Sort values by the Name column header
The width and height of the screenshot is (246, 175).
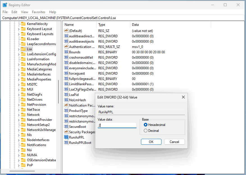click(80, 25)
